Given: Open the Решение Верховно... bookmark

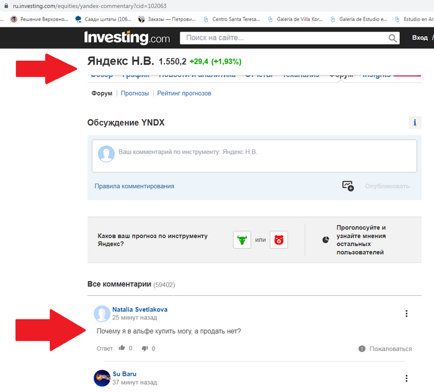Looking at the screenshot, I should click(x=39, y=19).
